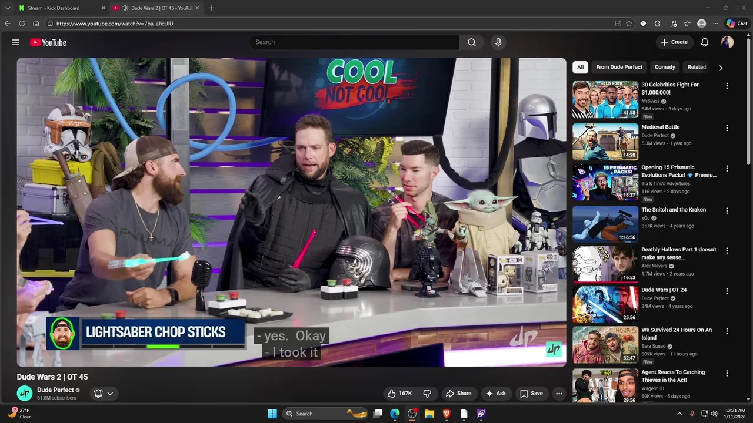753x423 pixels.
Task: Open options for Deathly Hallows Part 1 video
Action: 727,251
